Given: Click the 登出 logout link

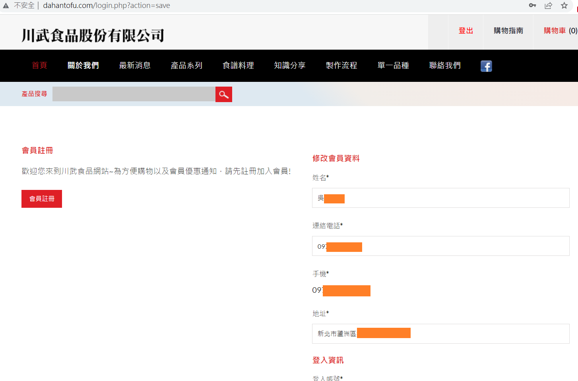Looking at the screenshot, I should pyautogui.click(x=466, y=31).
